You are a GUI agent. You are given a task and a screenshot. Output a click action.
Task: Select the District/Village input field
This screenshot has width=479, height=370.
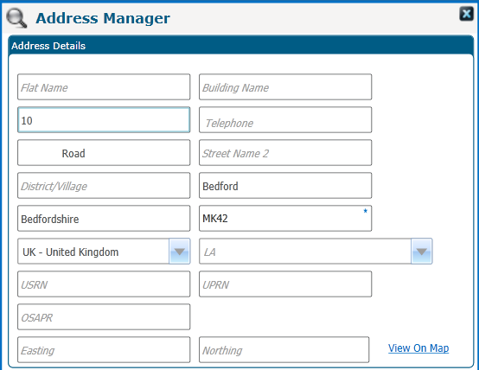[x=104, y=186]
